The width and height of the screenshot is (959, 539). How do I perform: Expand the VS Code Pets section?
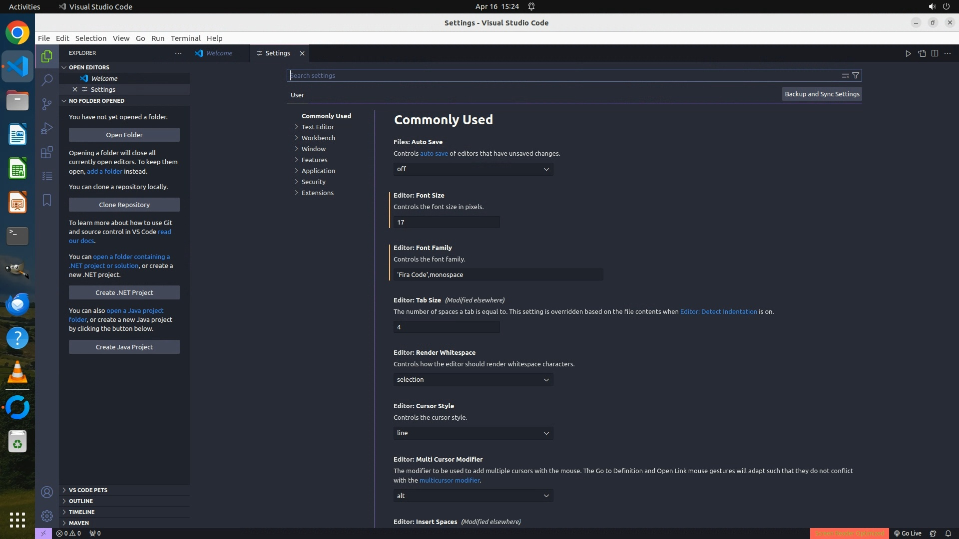tap(88, 490)
